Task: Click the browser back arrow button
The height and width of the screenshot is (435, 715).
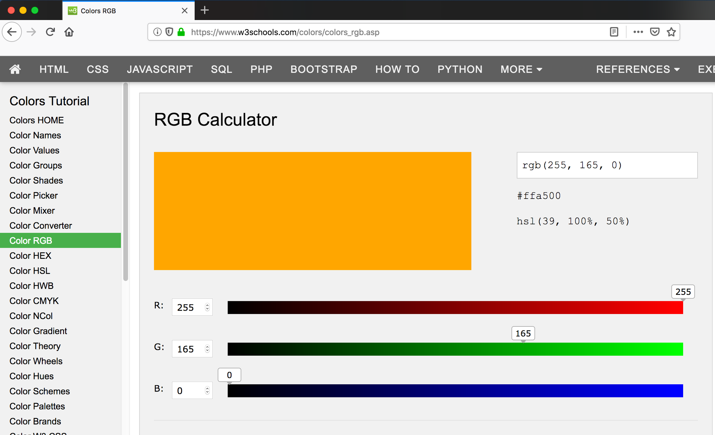Action: tap(12, 32)
